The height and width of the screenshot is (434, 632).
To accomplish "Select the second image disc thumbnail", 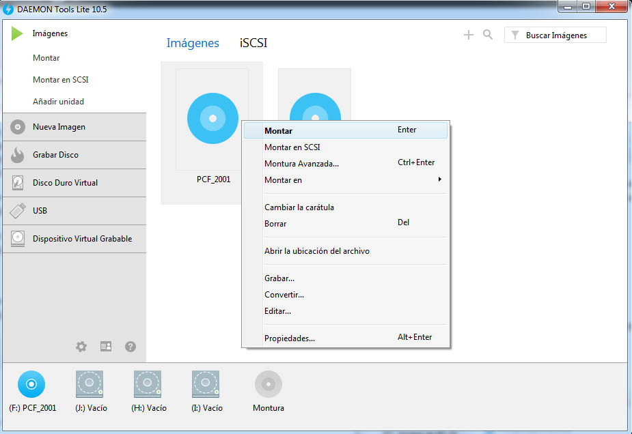I will point(315,94).
